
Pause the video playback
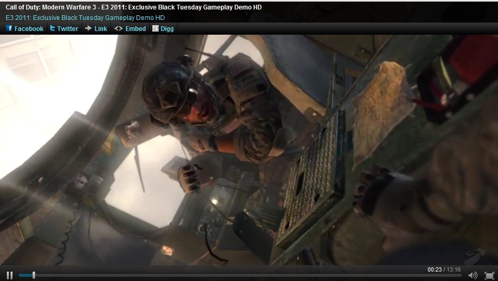[9, 275]
